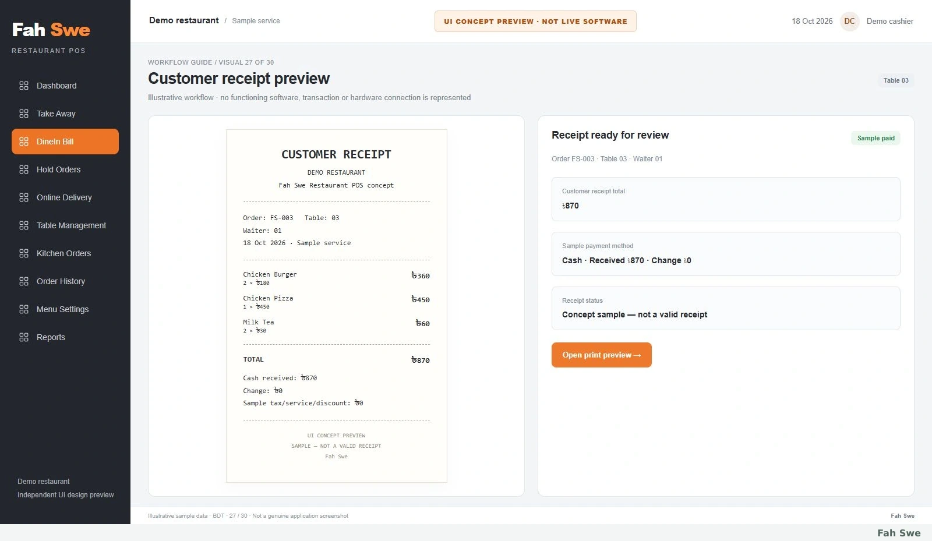The image size is (932, 541).
Task: Click the DC cashier avatar
Action: point(849,21)
